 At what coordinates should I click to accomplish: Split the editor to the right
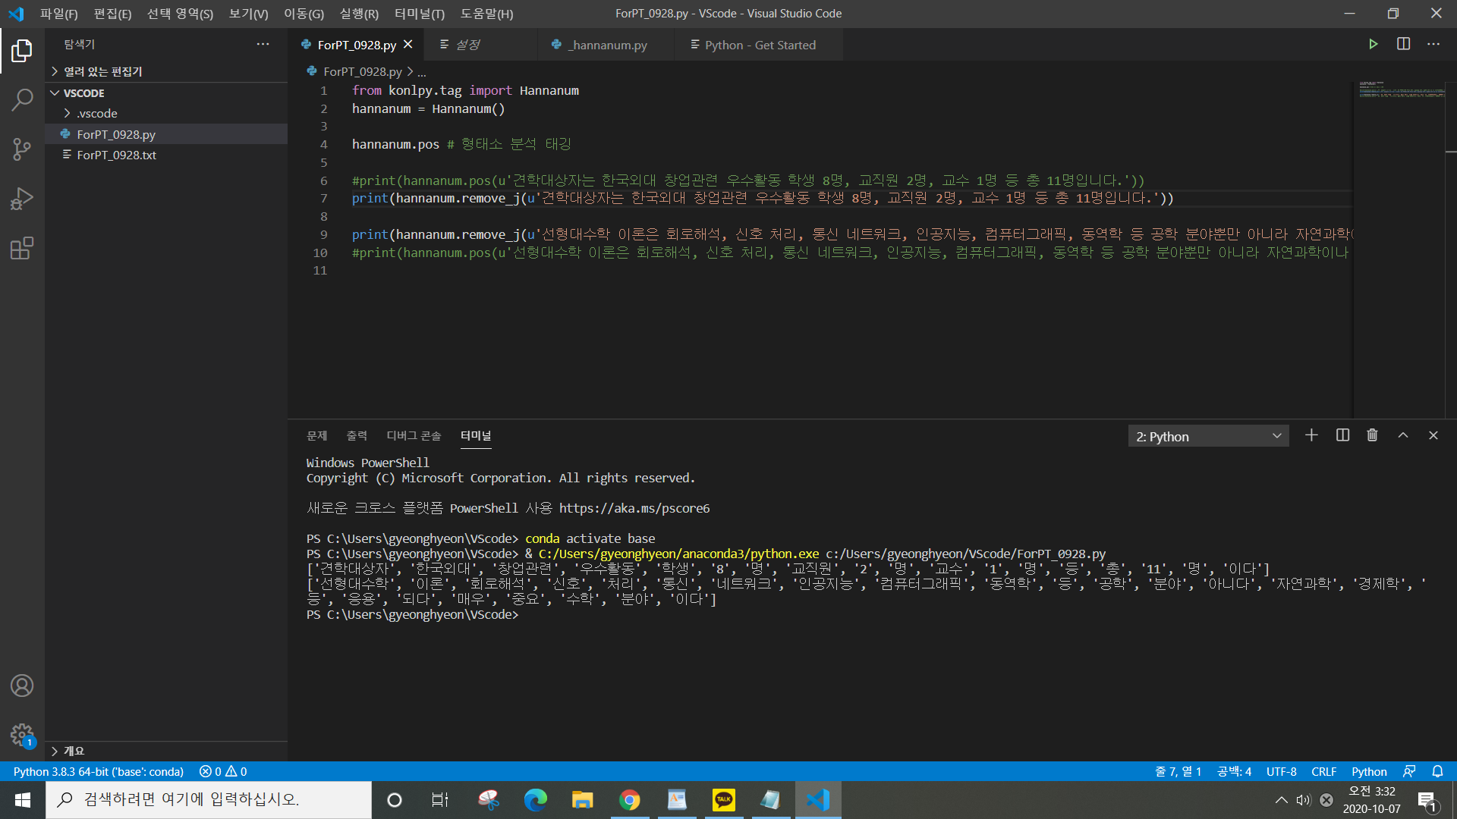(1403, 44)
